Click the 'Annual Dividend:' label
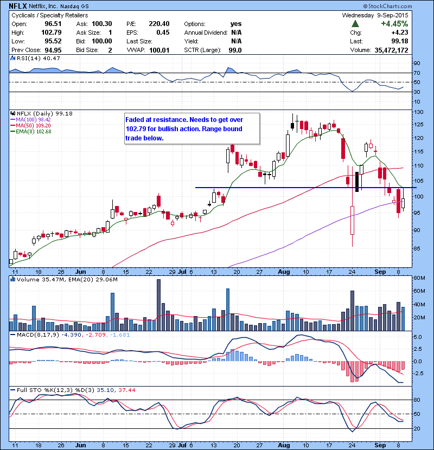Viewport: 434px width, 450px height. click(206, 33)
